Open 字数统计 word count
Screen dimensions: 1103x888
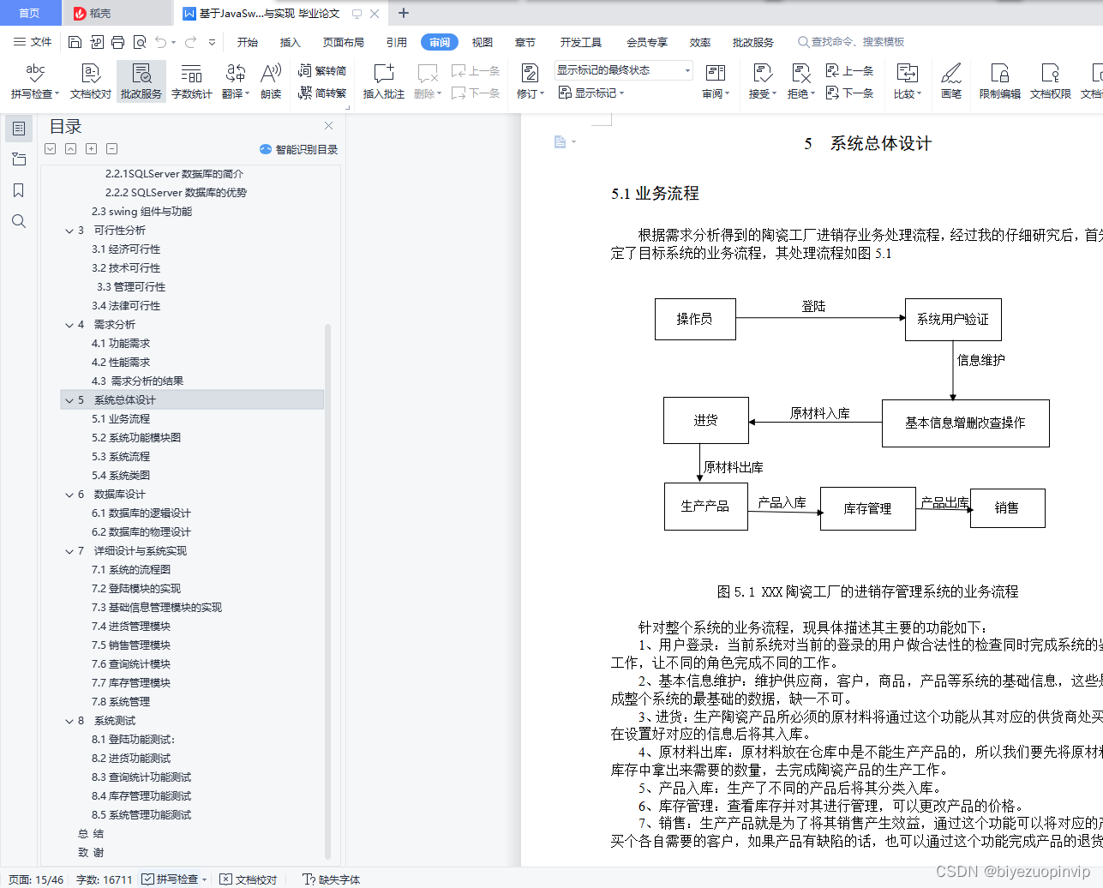(191, 81)
